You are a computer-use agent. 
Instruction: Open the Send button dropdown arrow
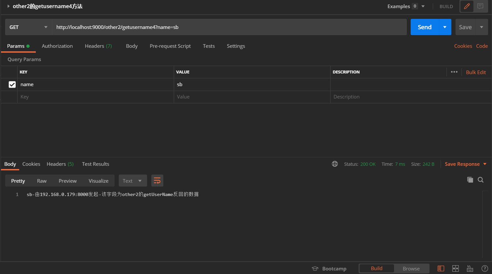[445, 27]
